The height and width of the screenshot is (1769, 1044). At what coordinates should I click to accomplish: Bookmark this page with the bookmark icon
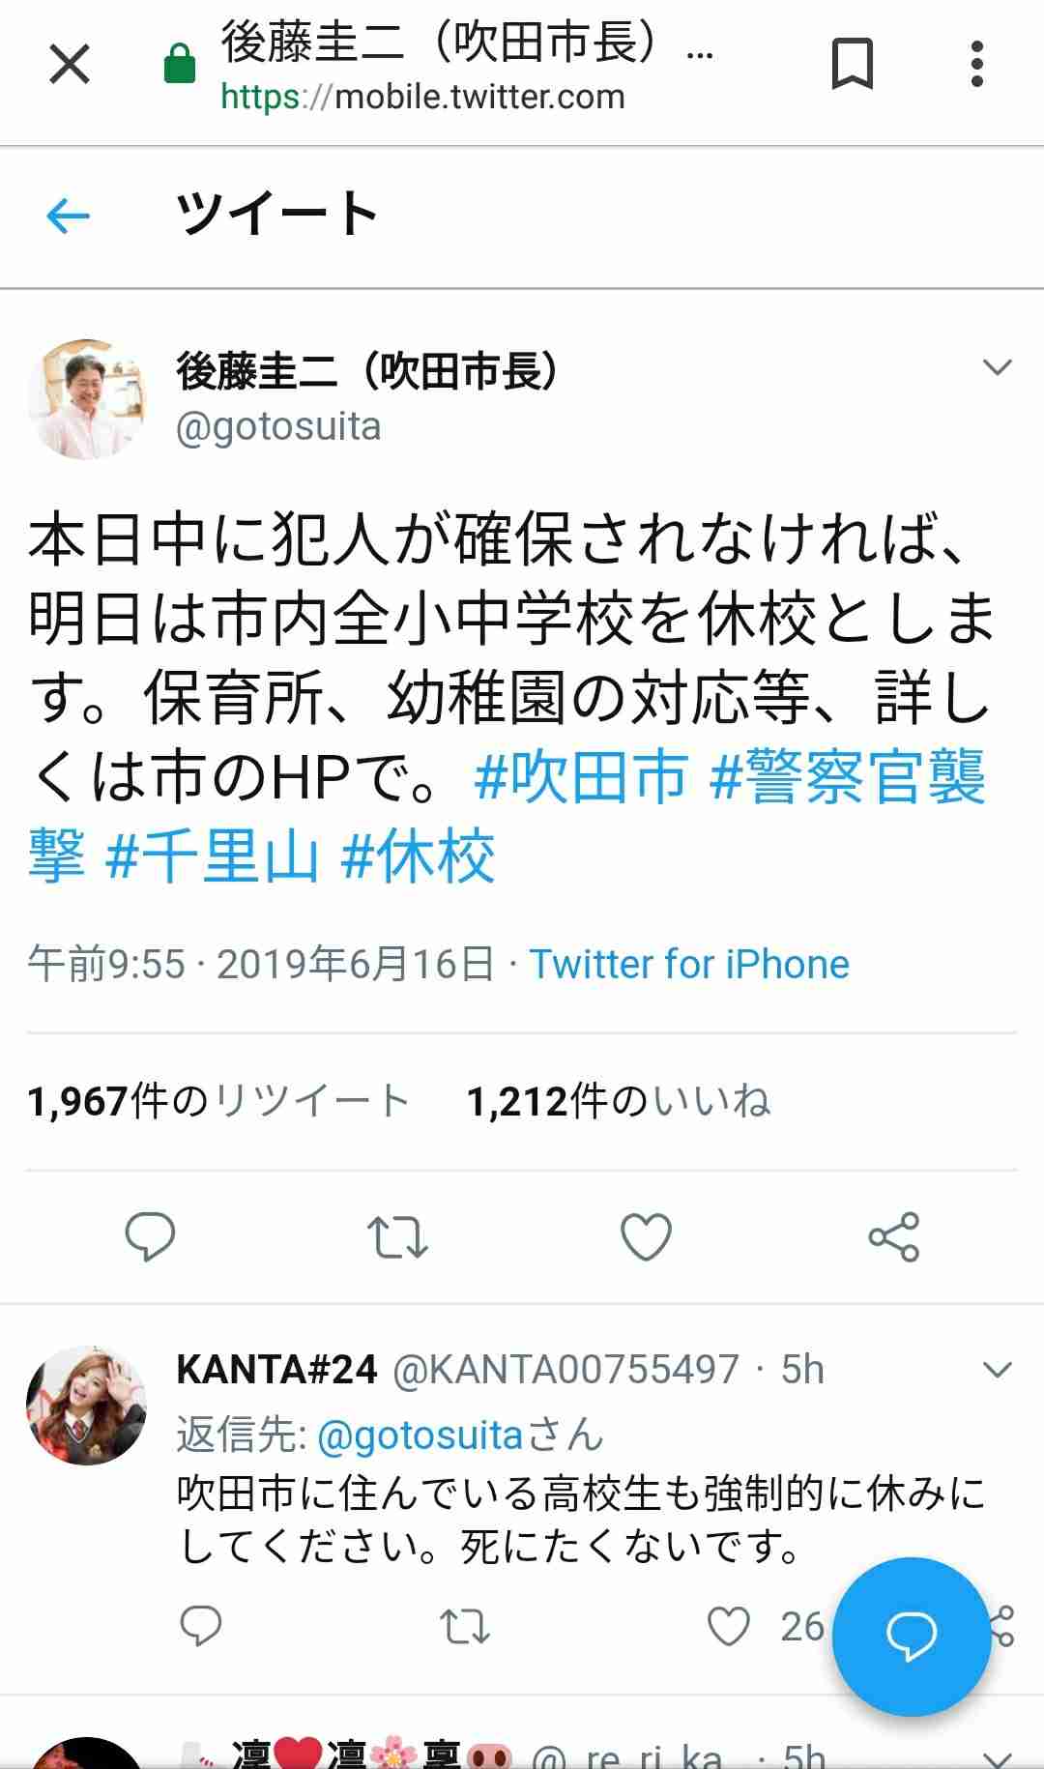coord(852,64)
